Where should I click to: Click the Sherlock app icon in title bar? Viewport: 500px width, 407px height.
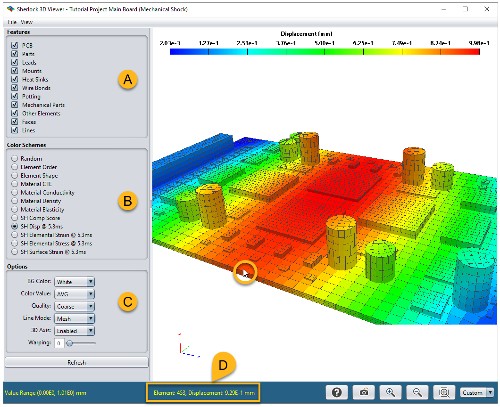point(10,9)
